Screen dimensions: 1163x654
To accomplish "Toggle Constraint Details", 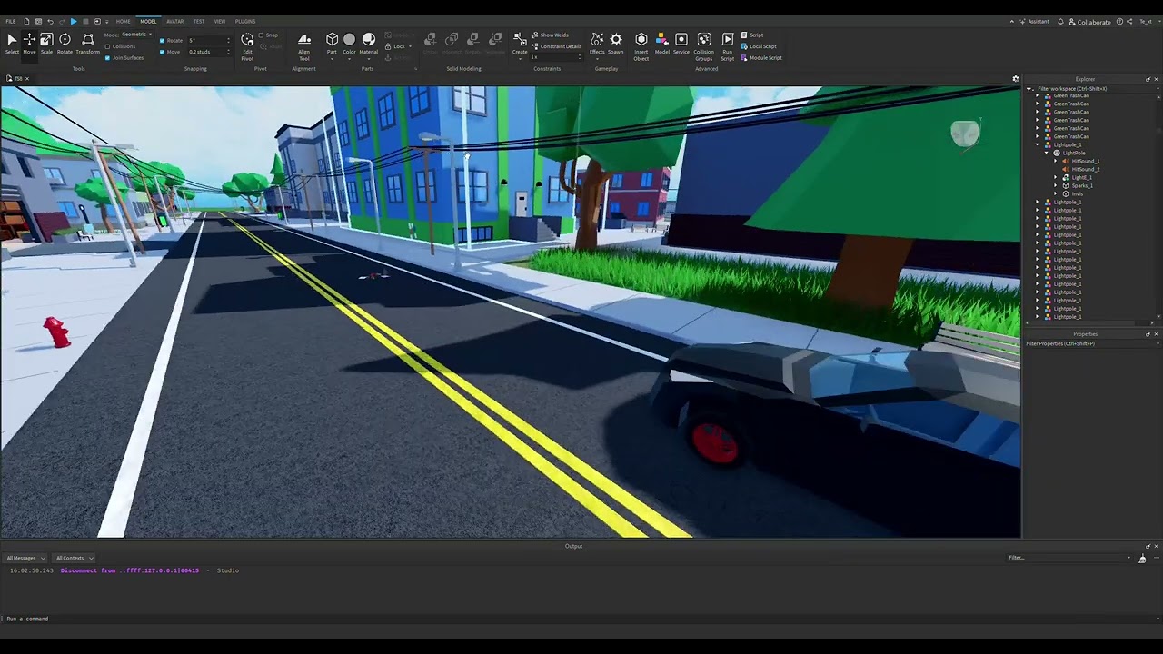I will [556, 46].
